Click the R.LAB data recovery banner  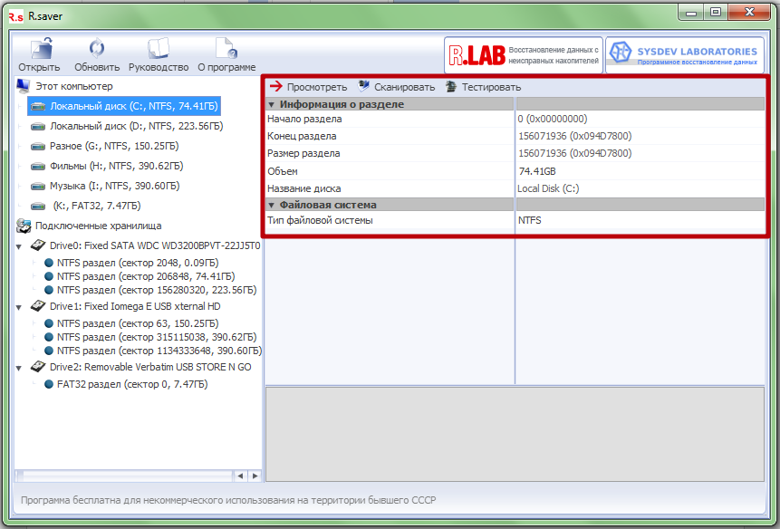tap(524, 55)
